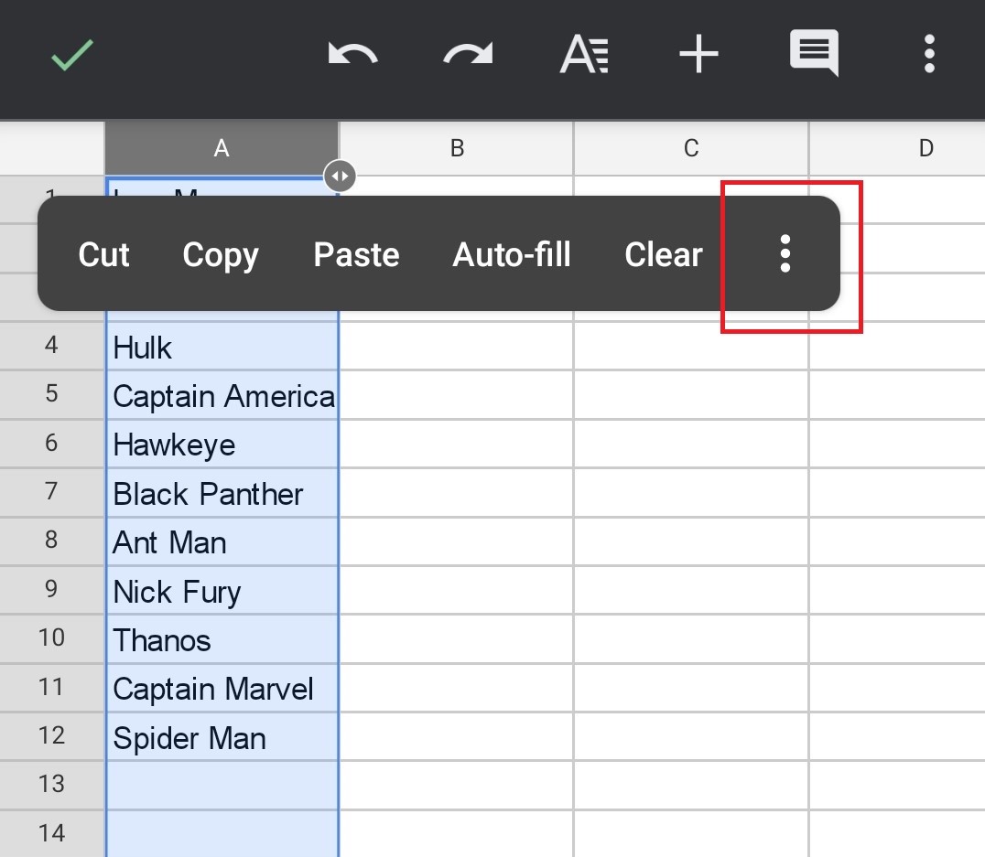Select the Black Panther cell
985x857 pixels.
[x=222, y=493]
